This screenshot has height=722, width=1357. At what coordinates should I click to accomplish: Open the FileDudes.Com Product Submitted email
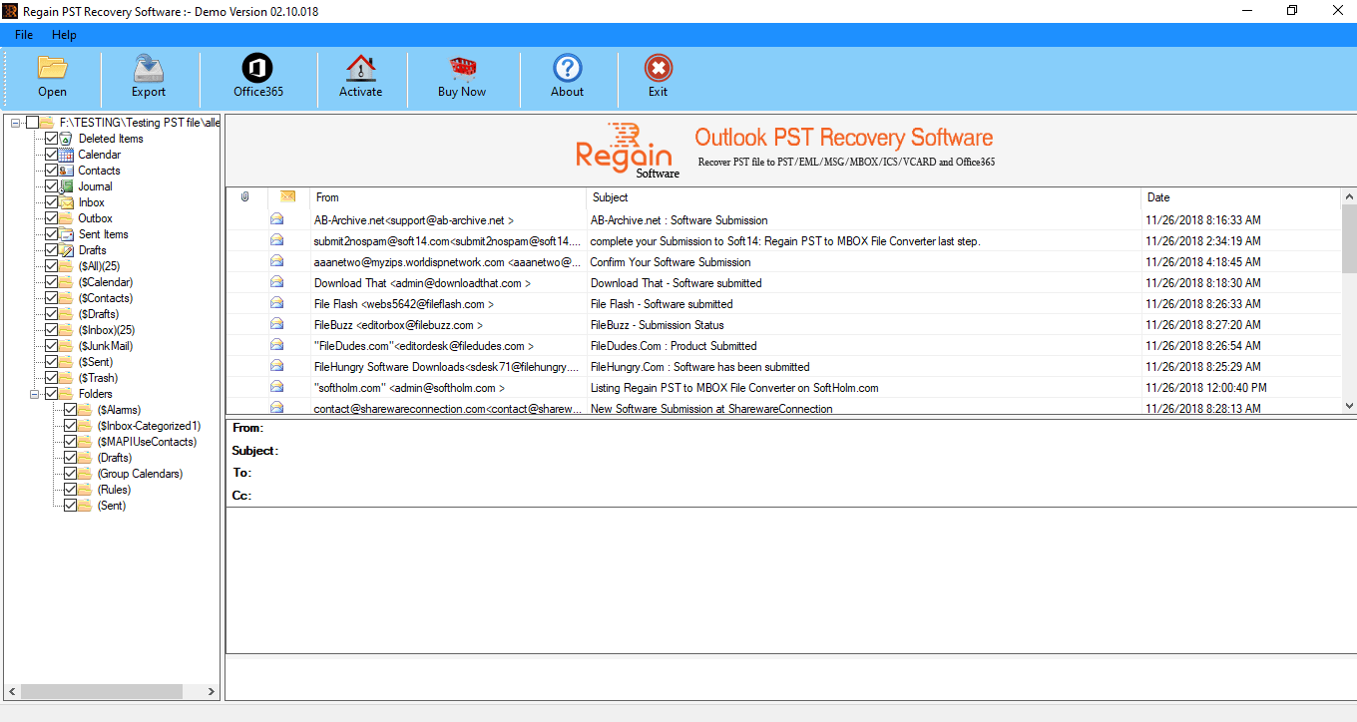784,345
